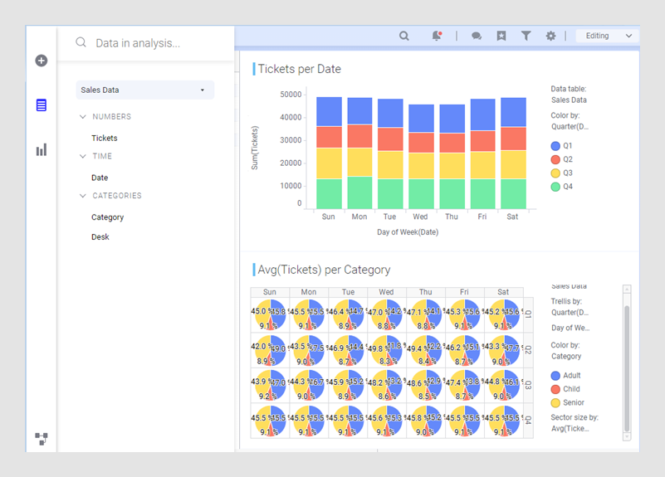Open notifications bell icon
665x477 pixels.
point(437,36)
